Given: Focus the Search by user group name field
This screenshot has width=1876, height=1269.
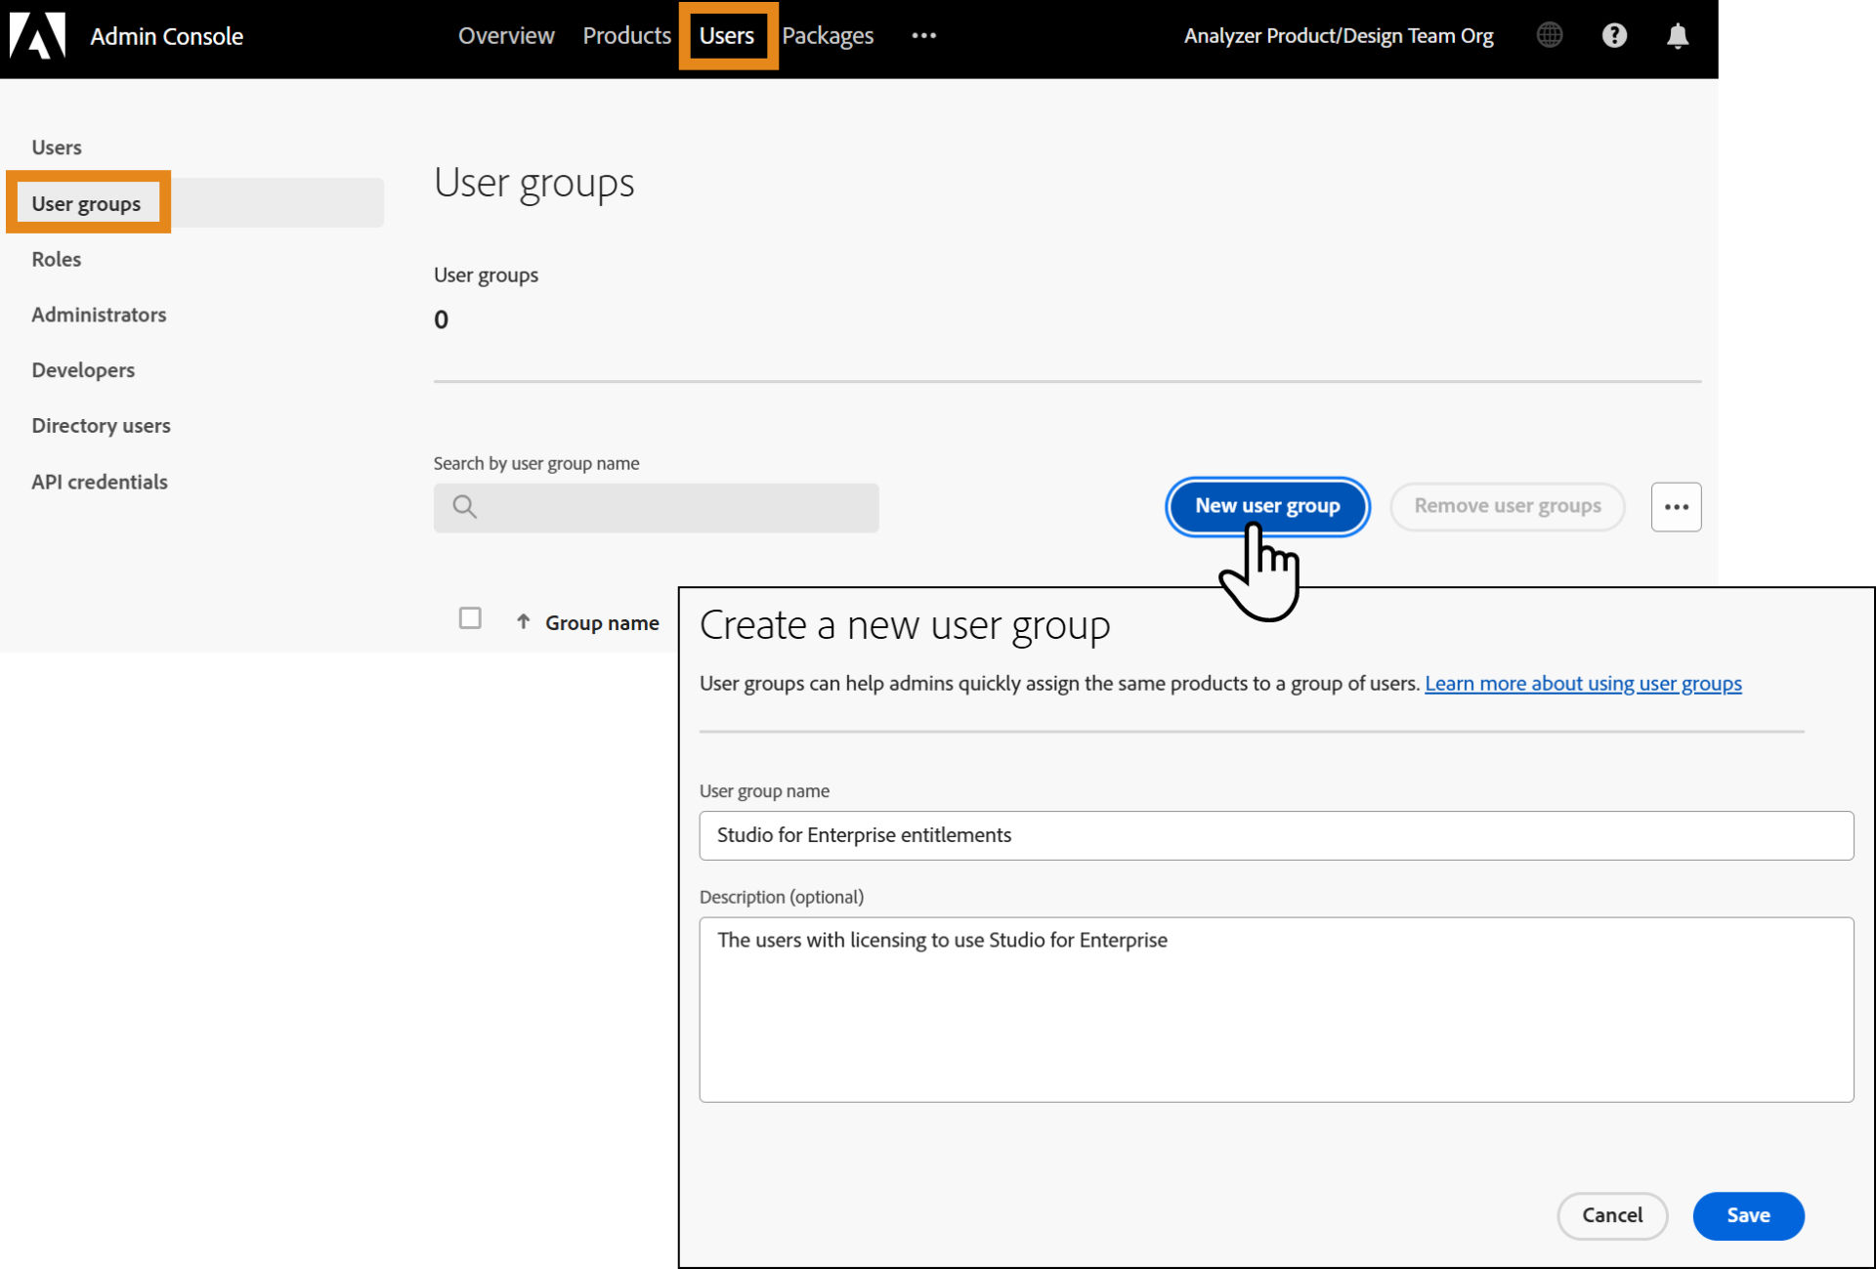Looking at the screenshot, I should (x=656, y=507).
